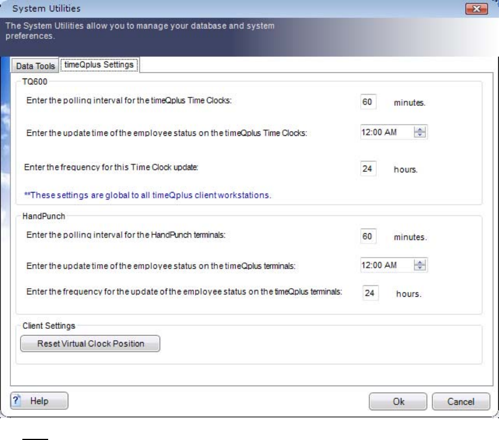Click the TQ600 'hours.' unit label
This screenshot has width=499, height=440.
point(406,170)
